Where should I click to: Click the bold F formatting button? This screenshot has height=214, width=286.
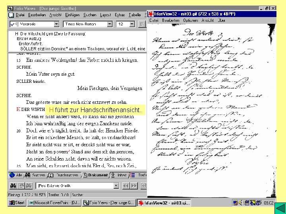point(141,24)
